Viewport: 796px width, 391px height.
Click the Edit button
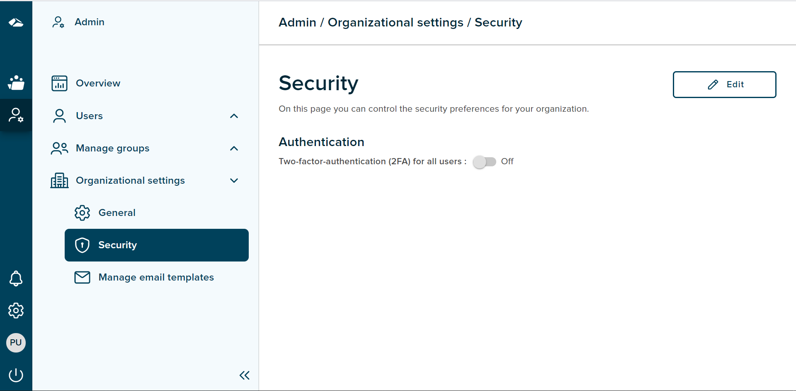coord(724,84)
